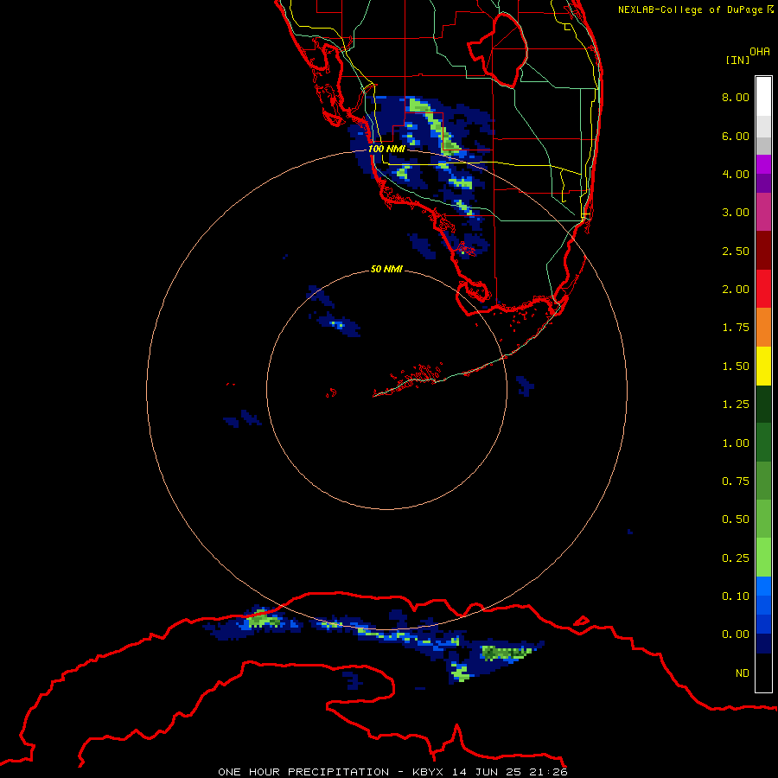Screen dimensions: 778x778
Task: Click the 0.50 legend value
Action: [x=736, y=520]
